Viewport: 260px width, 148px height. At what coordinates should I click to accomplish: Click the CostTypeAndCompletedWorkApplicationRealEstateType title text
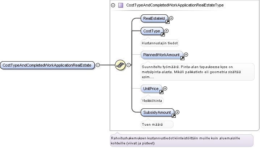[x=175, y=5]
